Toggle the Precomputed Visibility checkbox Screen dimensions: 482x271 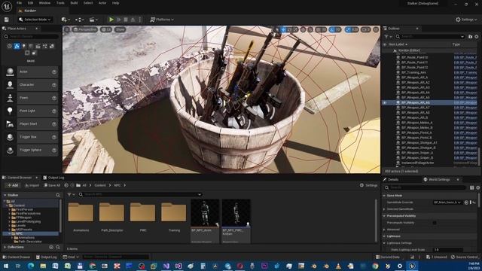tap(435, 223)
